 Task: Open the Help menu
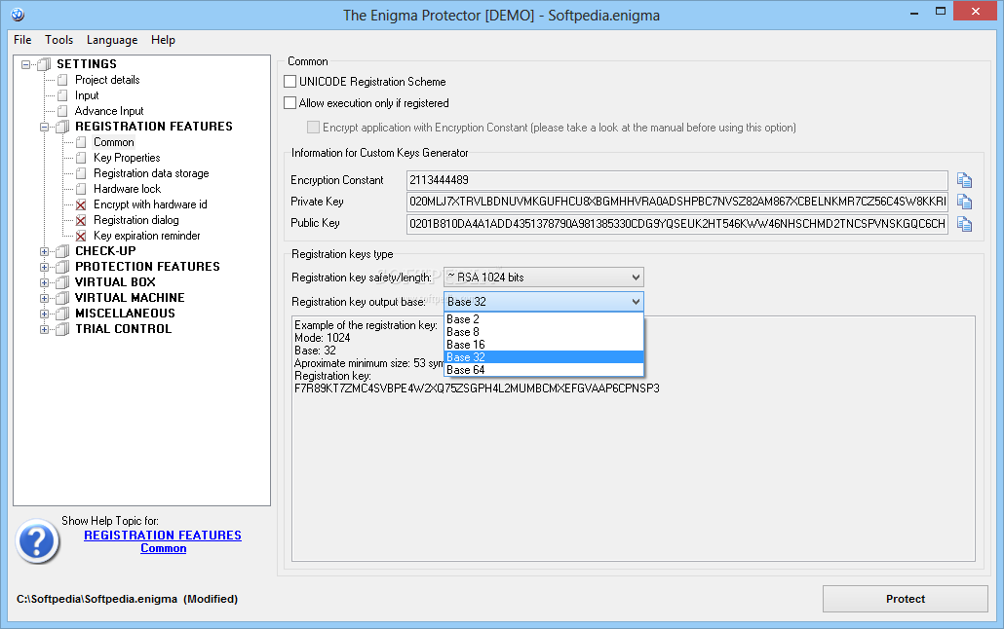tap(163, 40)
